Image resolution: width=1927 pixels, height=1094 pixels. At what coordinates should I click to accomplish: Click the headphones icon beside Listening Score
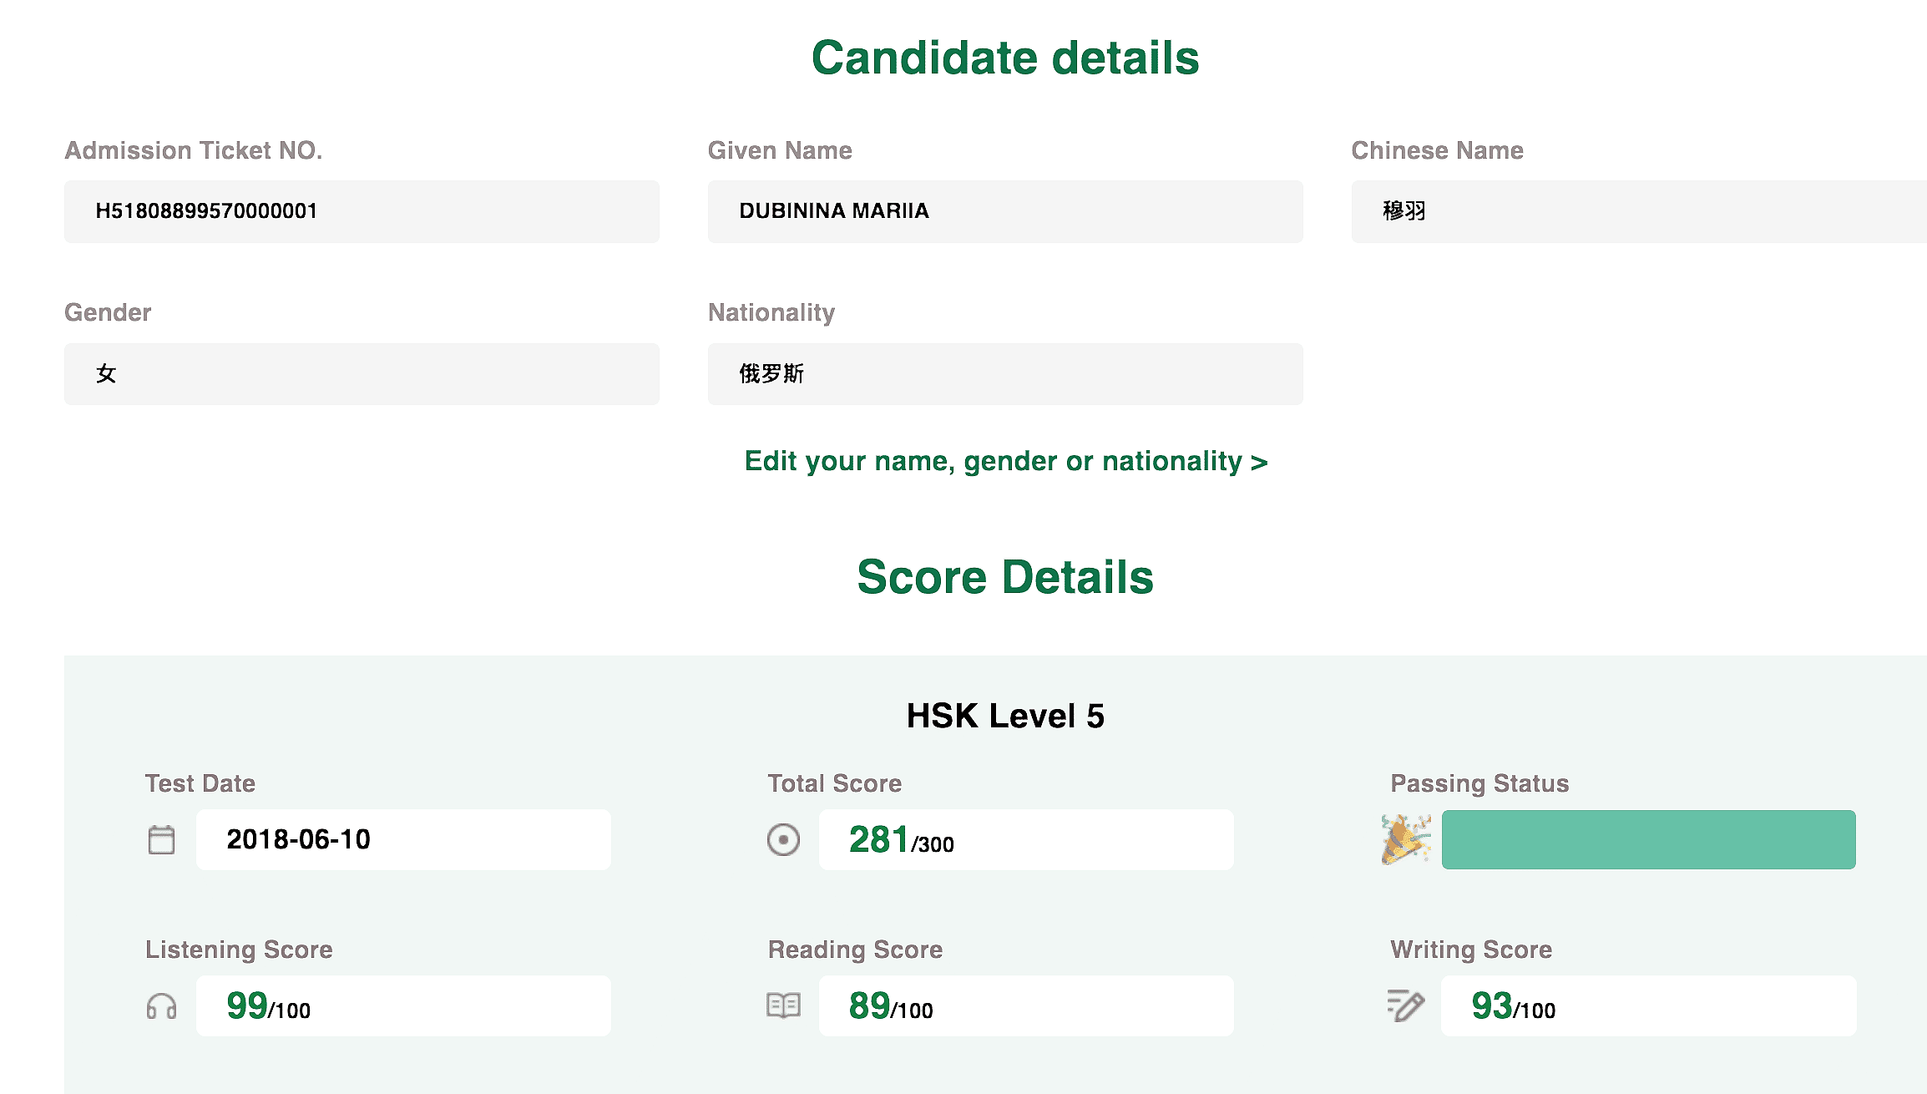[161, 1006]
